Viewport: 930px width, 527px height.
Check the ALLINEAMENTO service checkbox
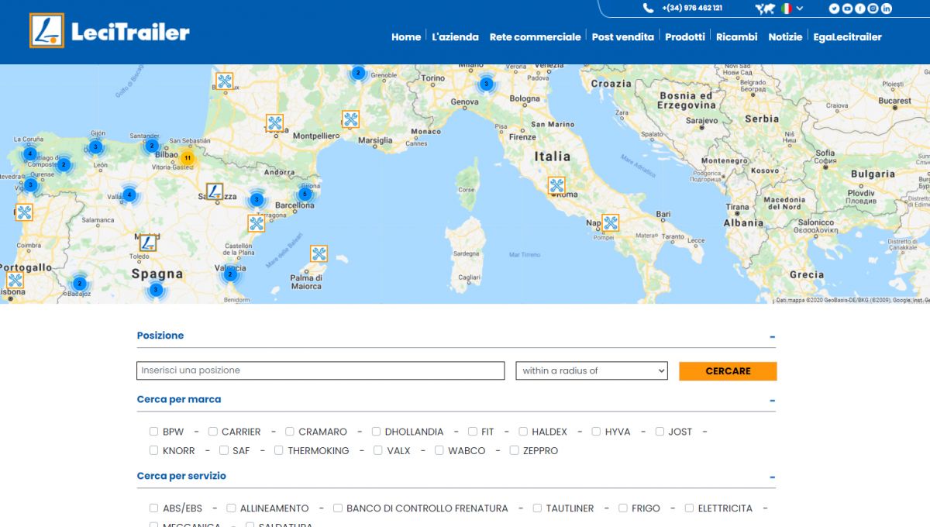pos(232,508)
